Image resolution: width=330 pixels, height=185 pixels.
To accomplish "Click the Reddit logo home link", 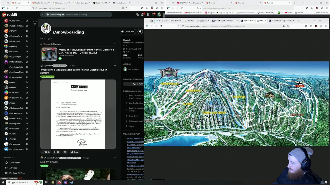I will (x=10, y=15).
